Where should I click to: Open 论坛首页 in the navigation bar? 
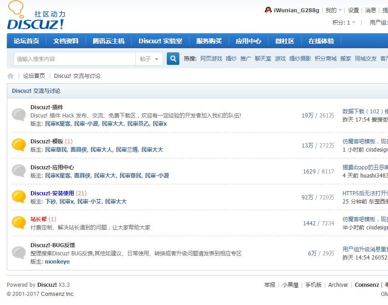[x=26, y=41]
